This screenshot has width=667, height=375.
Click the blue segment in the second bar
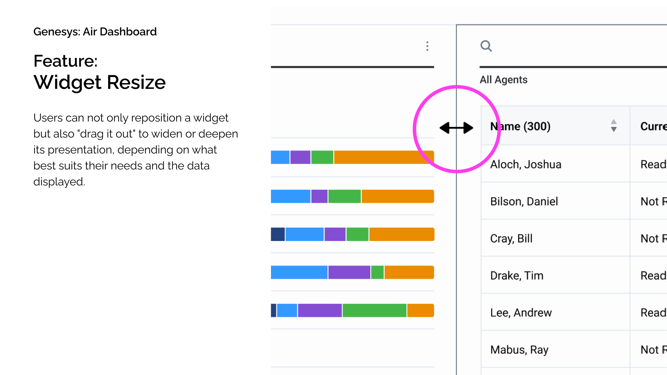[291, 196]
